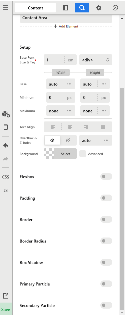Check the Advanced background checkbox
This screenshot has width=125, height=315.
(83, 154)
